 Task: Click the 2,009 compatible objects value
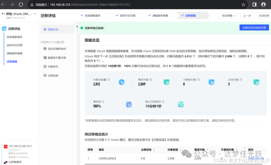142,84
